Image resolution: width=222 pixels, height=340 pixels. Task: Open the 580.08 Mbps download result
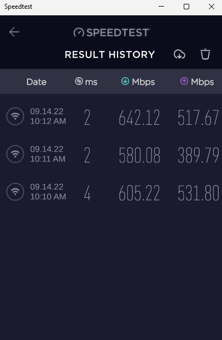(x=139, y=155)
